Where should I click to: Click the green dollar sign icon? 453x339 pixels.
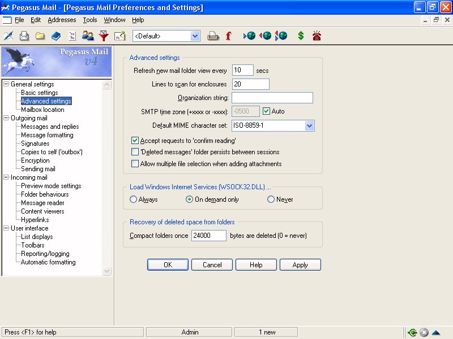pyautogui.click(x=301, y=36)
